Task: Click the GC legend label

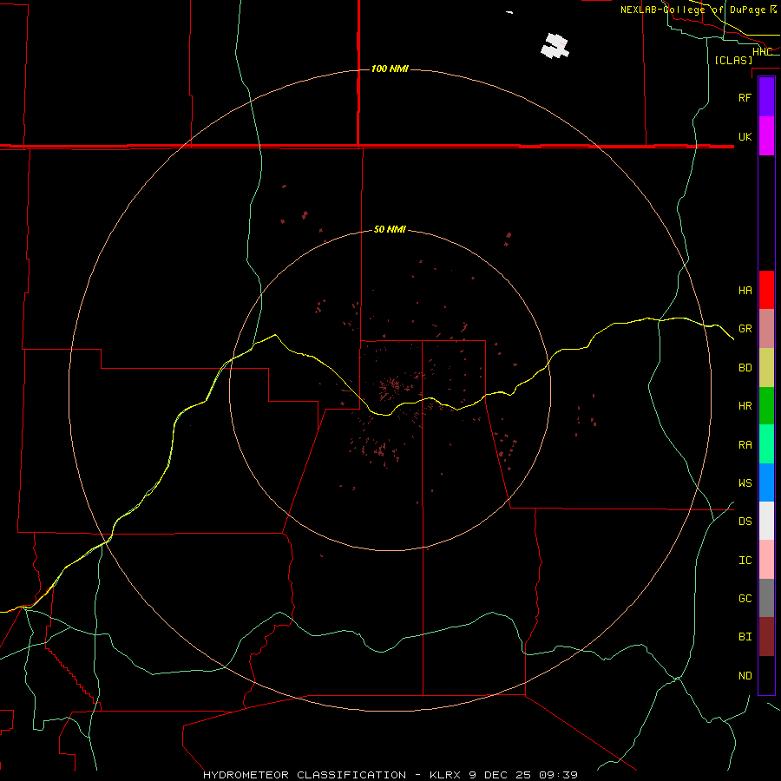Action: 745,599
